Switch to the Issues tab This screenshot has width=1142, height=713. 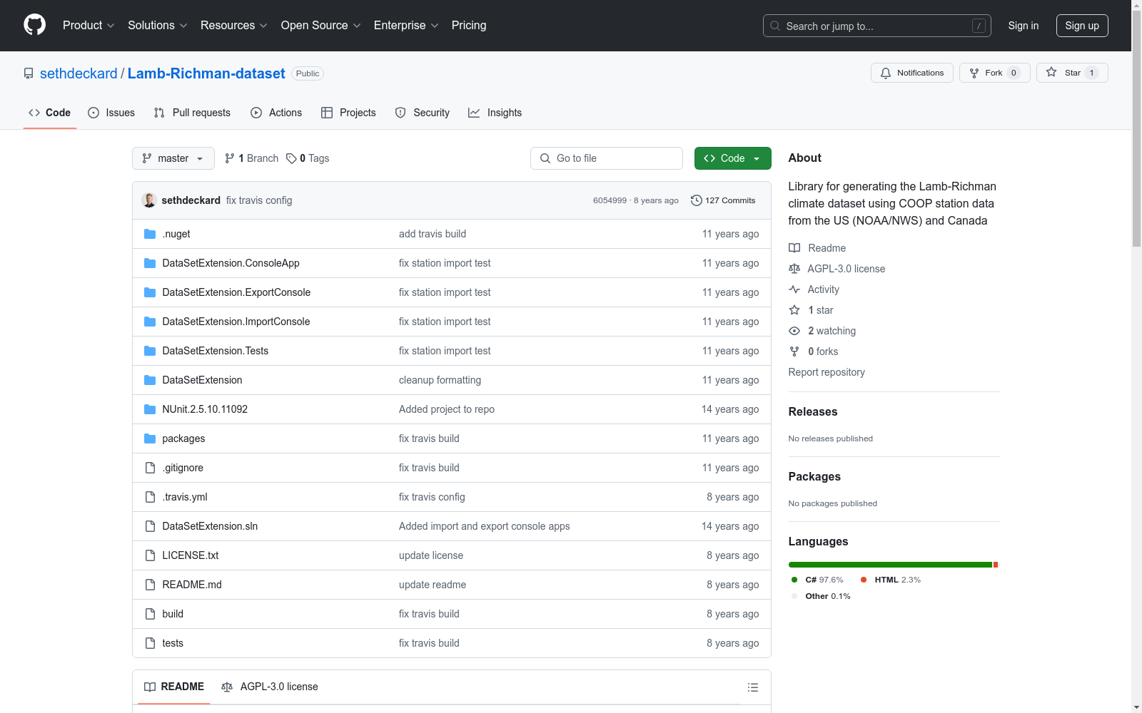(111, 113)
